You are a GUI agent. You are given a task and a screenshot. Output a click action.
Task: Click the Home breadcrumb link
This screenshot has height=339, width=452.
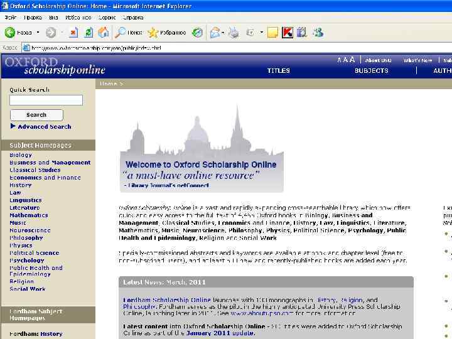click(x=109, y=83)
